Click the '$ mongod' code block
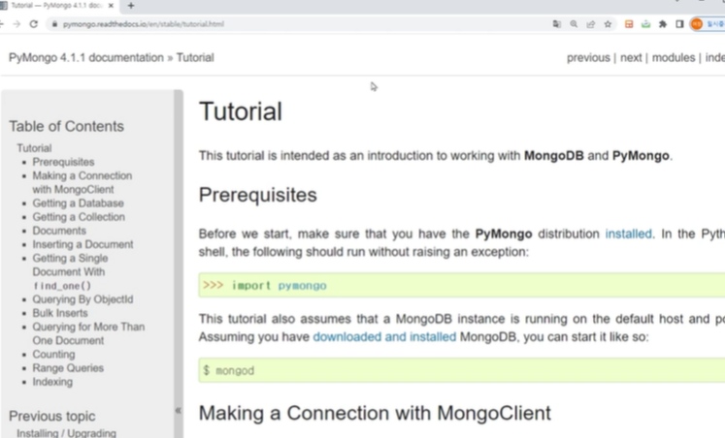Image resolution: width=725 pixels, height=438 pixels. click(x=461, y=370)
